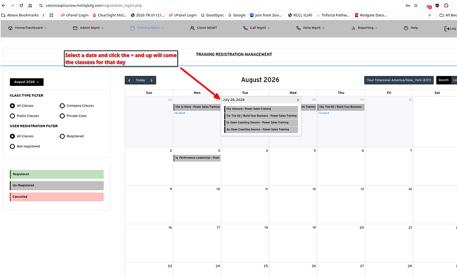The height and width of the screenshot is (278, 457).
Task: Open the ClearSight Met bookmark
Action: click(x=110, y=15)
